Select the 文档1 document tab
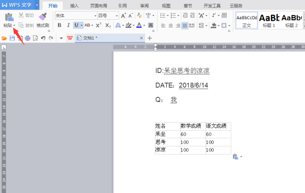 click(x=110, y=38)
